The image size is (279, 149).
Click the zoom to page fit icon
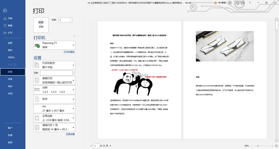(x=276, y=146)
